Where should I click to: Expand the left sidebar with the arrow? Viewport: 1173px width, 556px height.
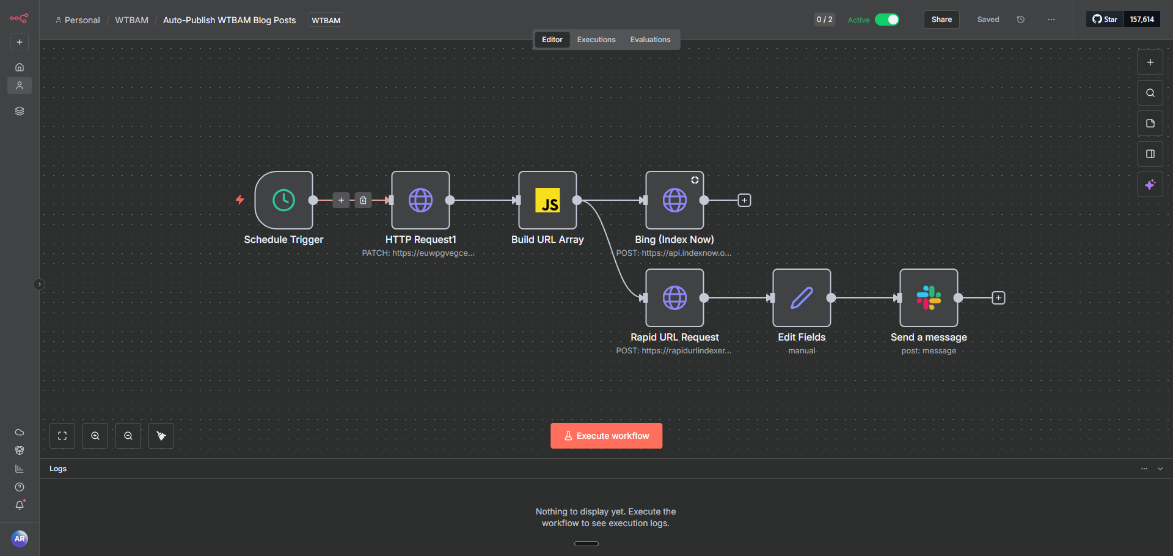[x=39, y=284]
